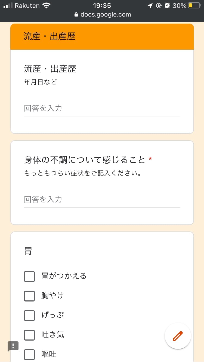Select the 吐き気 checkbox
Screen dimensions: 204x362
click(x=29, y=335)
